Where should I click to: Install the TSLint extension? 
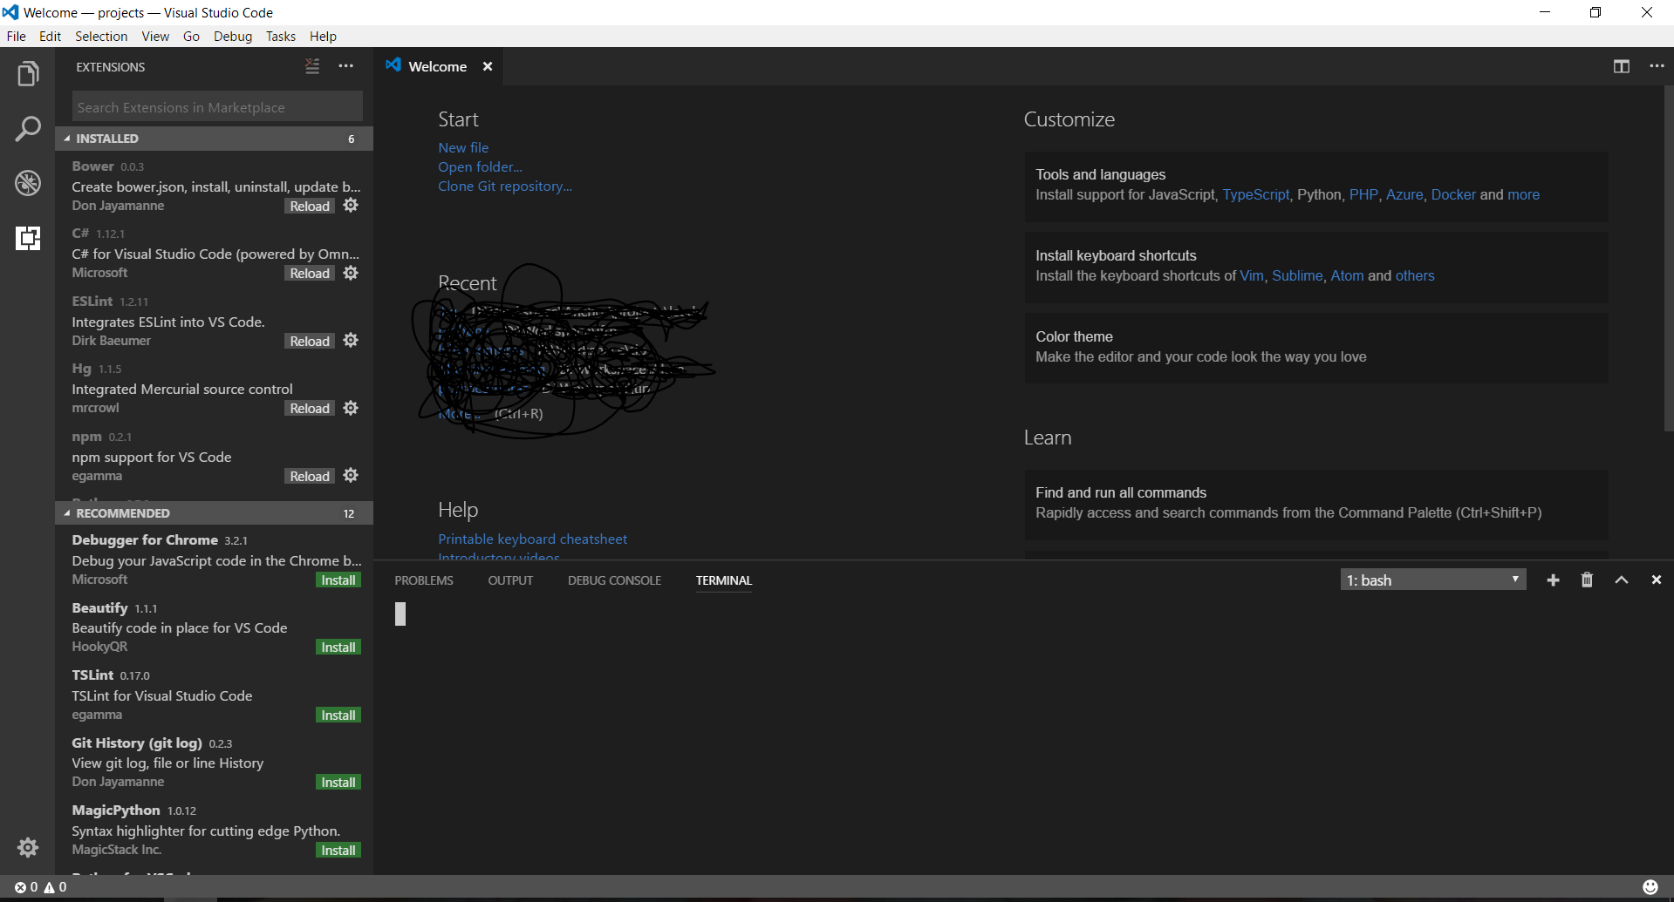(x=338, y=714)
